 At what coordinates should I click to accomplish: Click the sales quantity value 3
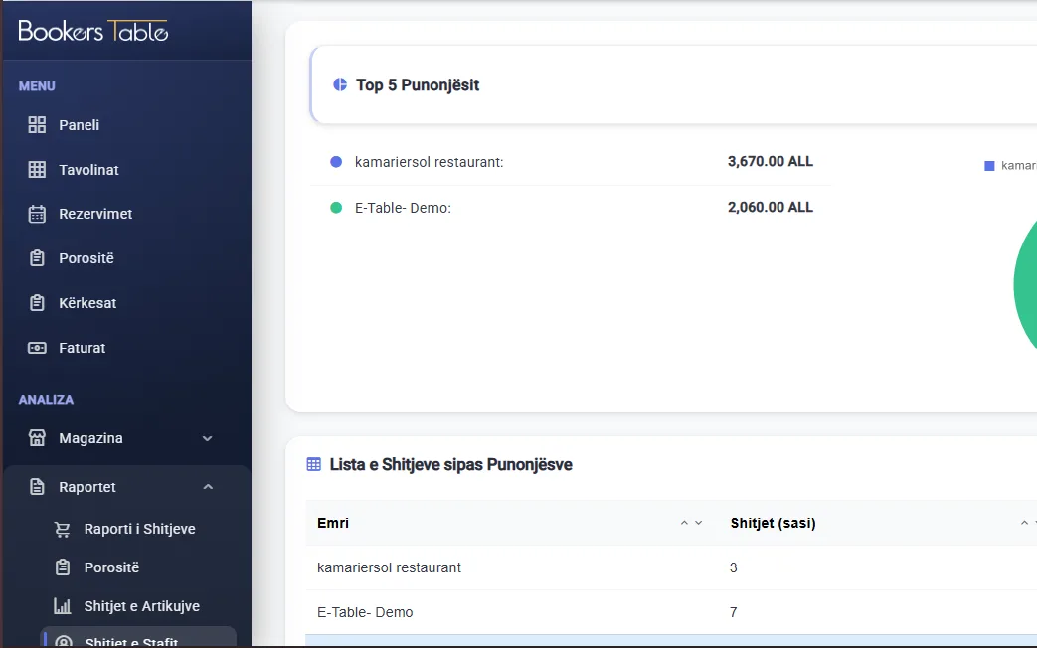coord(734,567)
